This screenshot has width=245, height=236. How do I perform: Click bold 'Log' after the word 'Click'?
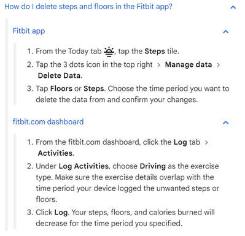point(61,213)
